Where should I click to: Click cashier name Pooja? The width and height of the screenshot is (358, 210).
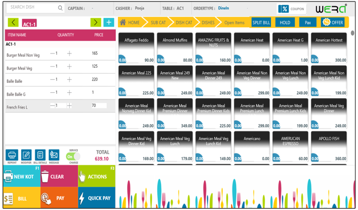point(140,8)
